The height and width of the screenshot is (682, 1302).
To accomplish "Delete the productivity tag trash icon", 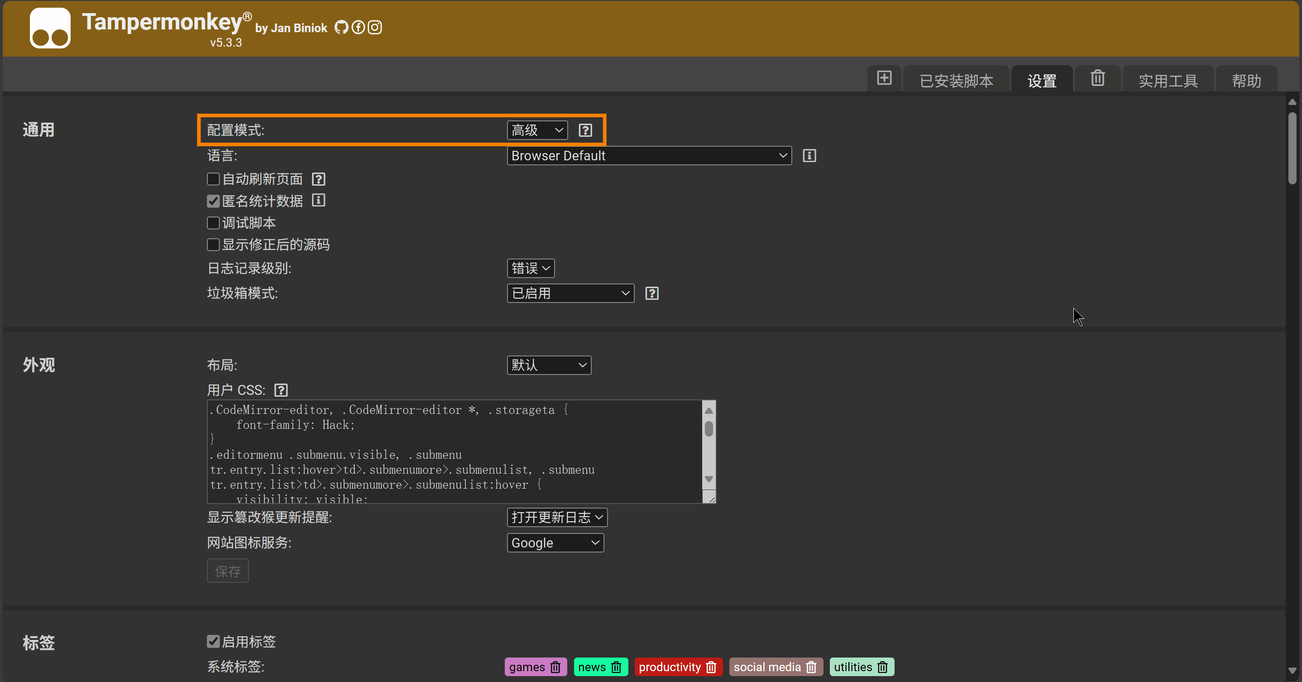I will (711, 668).
